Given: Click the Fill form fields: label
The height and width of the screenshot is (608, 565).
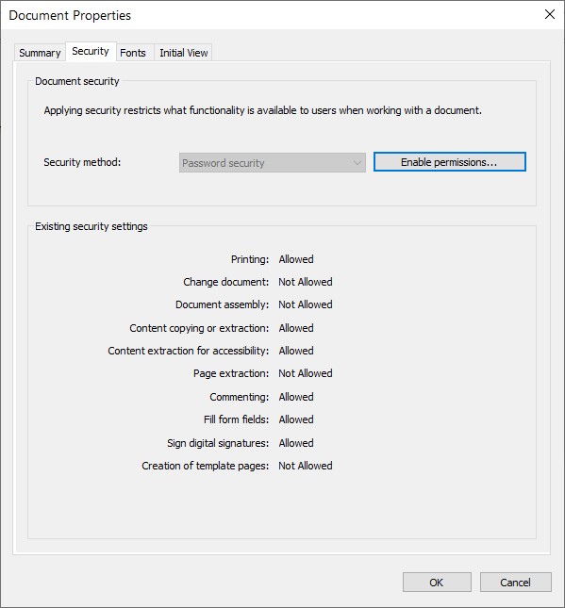Looking at the screenshot, I should (x=236, y=419).
